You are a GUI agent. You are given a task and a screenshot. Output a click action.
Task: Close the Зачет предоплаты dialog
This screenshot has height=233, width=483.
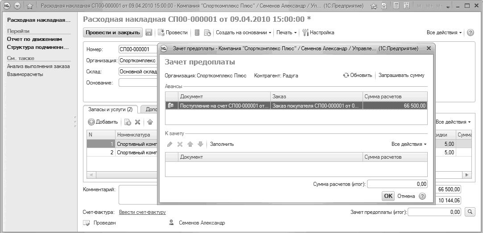(x=429, y=48)
